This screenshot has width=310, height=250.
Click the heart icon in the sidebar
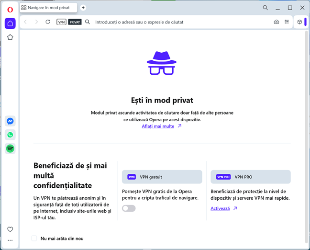pyautogui.click(x=10, y=229)
